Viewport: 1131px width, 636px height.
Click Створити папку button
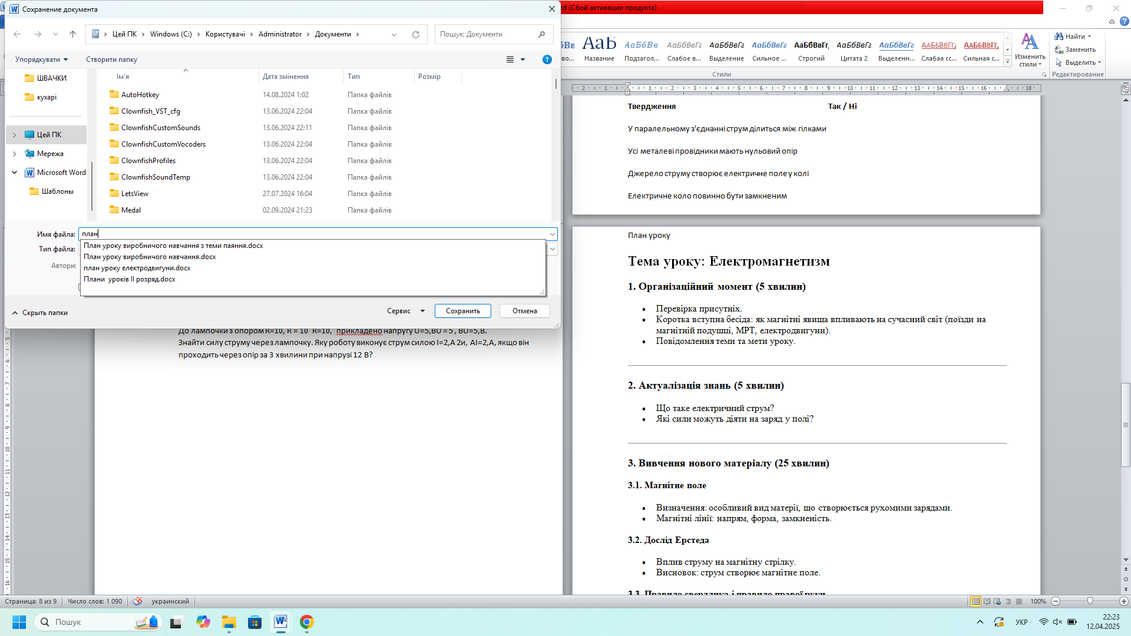tap(111, 59)
